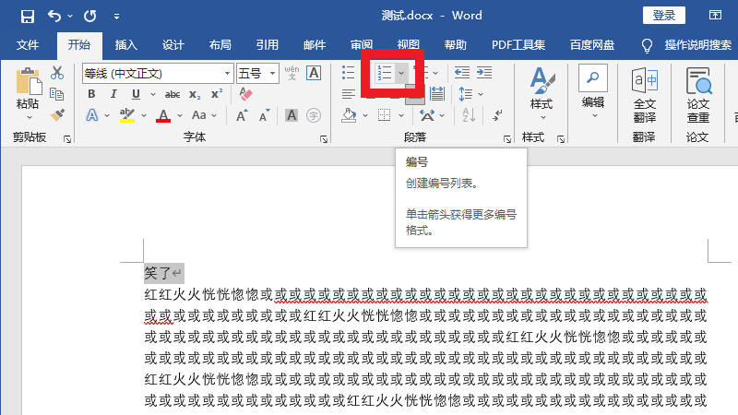
Task: Apply the red font color swatch
Action: tap(163, 115)
